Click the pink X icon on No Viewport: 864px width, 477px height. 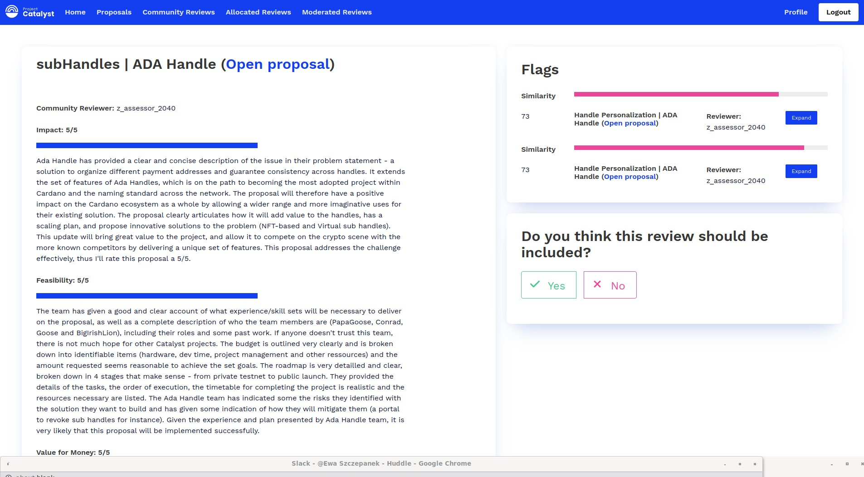pyautogui.click(x=597, y=284)
